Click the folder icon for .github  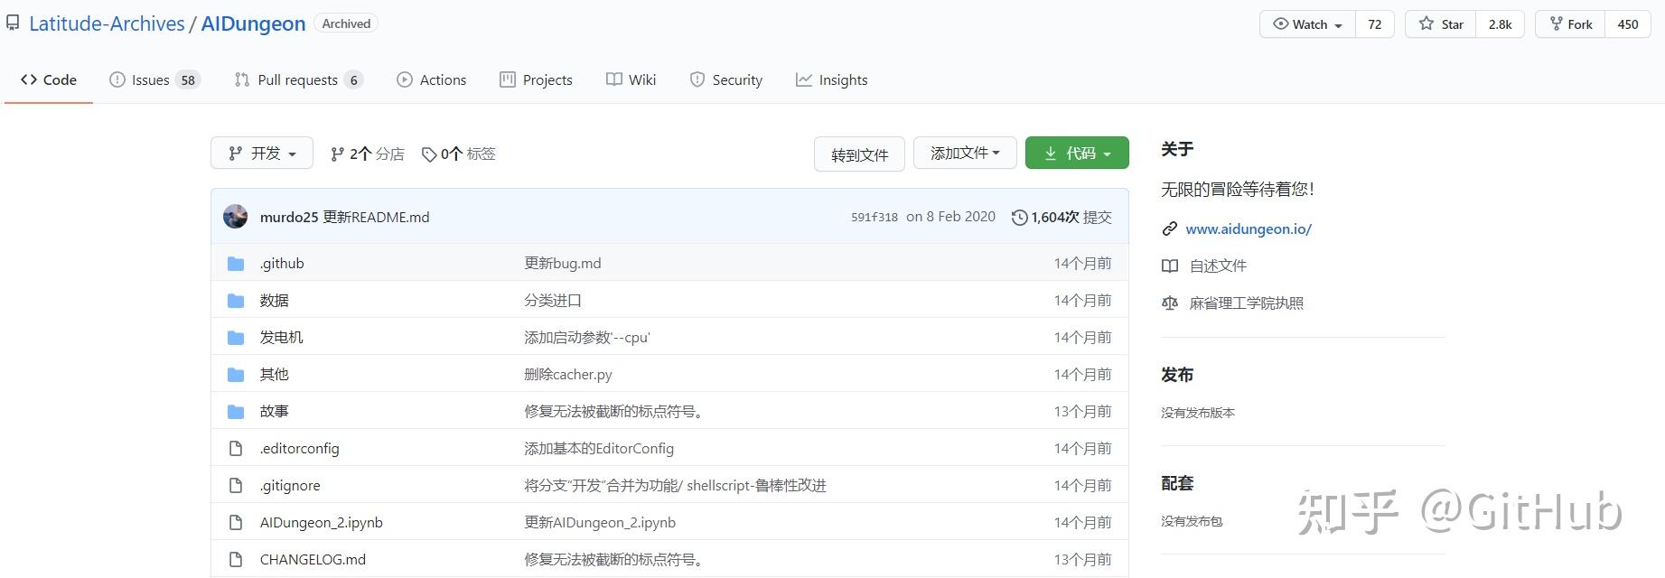tap(236, 264)
